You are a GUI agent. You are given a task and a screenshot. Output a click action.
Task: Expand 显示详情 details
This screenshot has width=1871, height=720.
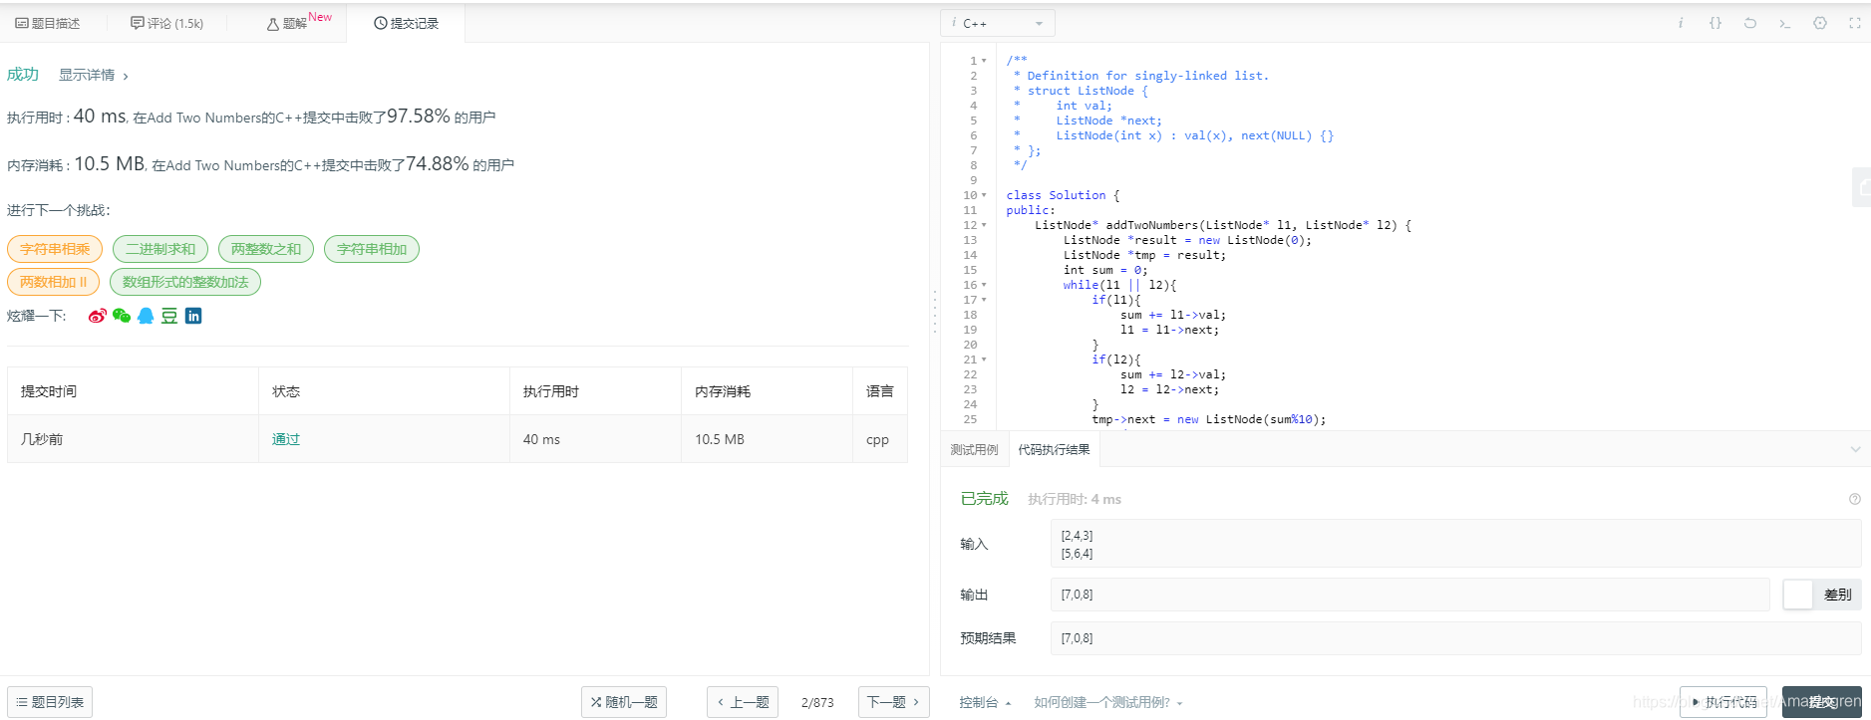pos(93,75)
